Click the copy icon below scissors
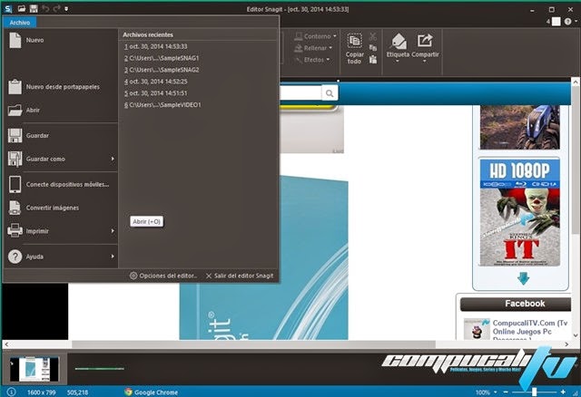 [x=373, y=48]
